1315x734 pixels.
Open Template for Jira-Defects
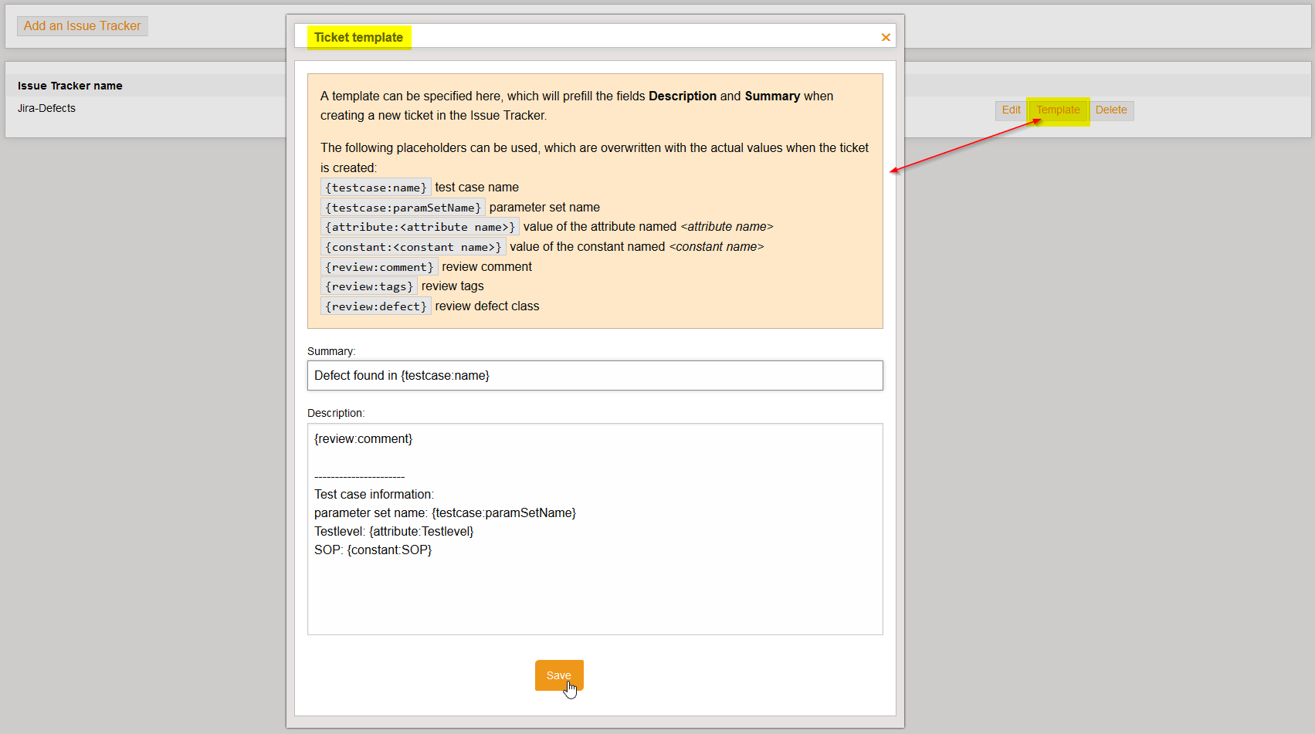(x=1058, y=110)
